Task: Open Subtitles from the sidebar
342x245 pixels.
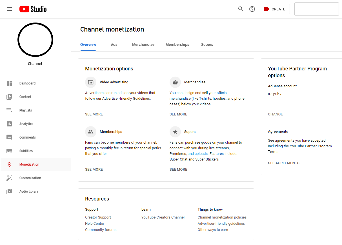Action: 26,151
